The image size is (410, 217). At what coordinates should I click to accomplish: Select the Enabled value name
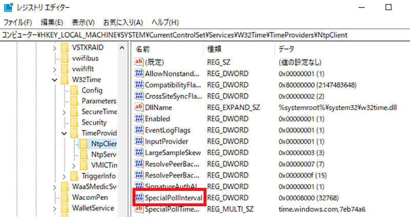coord(157,119)
